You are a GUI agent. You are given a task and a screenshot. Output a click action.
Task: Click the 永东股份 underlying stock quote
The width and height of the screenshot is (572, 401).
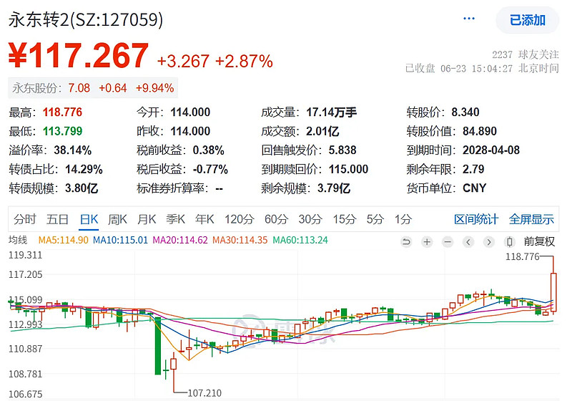pyautogui.click(x=93, y=88)
